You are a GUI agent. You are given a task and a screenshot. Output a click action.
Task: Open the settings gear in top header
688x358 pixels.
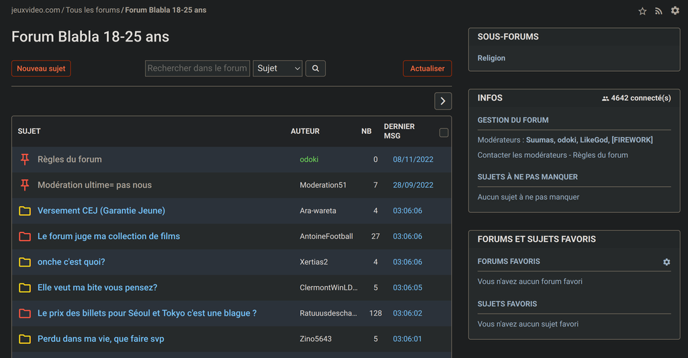(675, 11)
